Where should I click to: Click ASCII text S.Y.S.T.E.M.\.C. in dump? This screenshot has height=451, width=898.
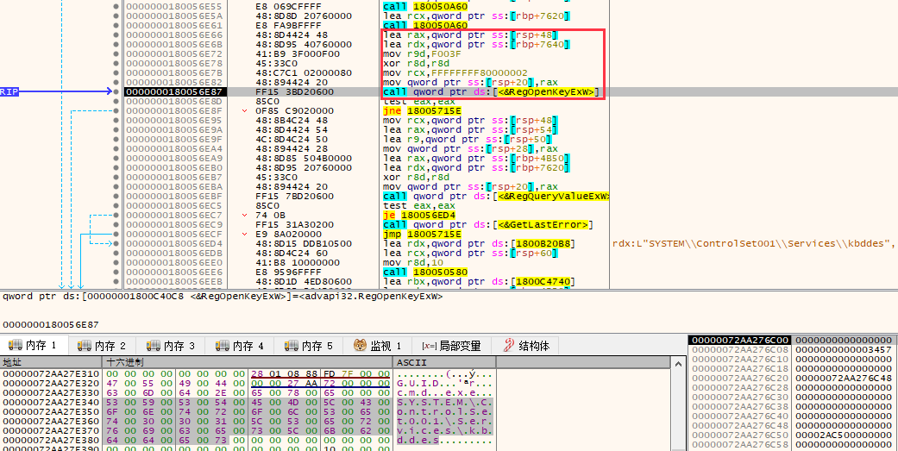coord(444,402)
